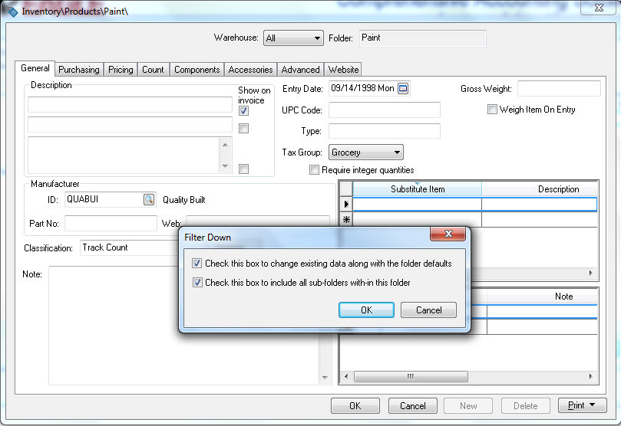Uncheck the change existing data checkbox
Screen dimensions: 621x426
[x=197, y=264]
